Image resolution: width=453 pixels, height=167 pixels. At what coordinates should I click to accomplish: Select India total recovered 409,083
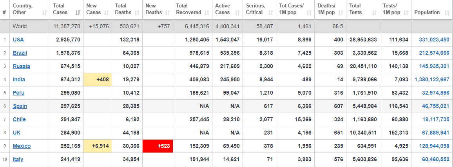tap(199, 79)
